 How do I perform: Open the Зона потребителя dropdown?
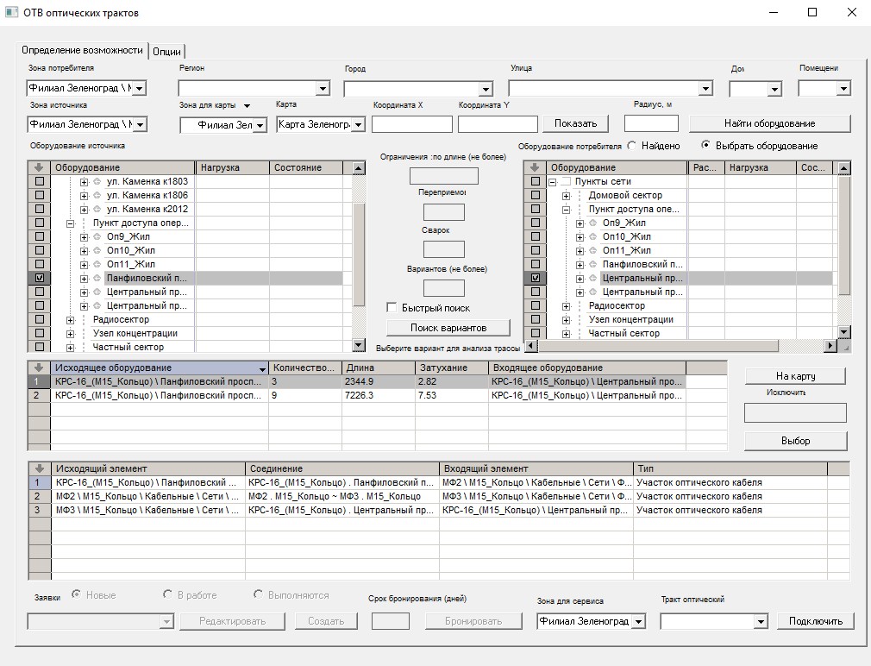(x=140, y=88)
